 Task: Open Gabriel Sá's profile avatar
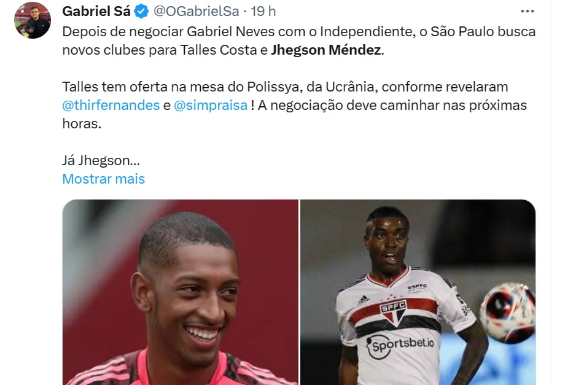point(33,20)
